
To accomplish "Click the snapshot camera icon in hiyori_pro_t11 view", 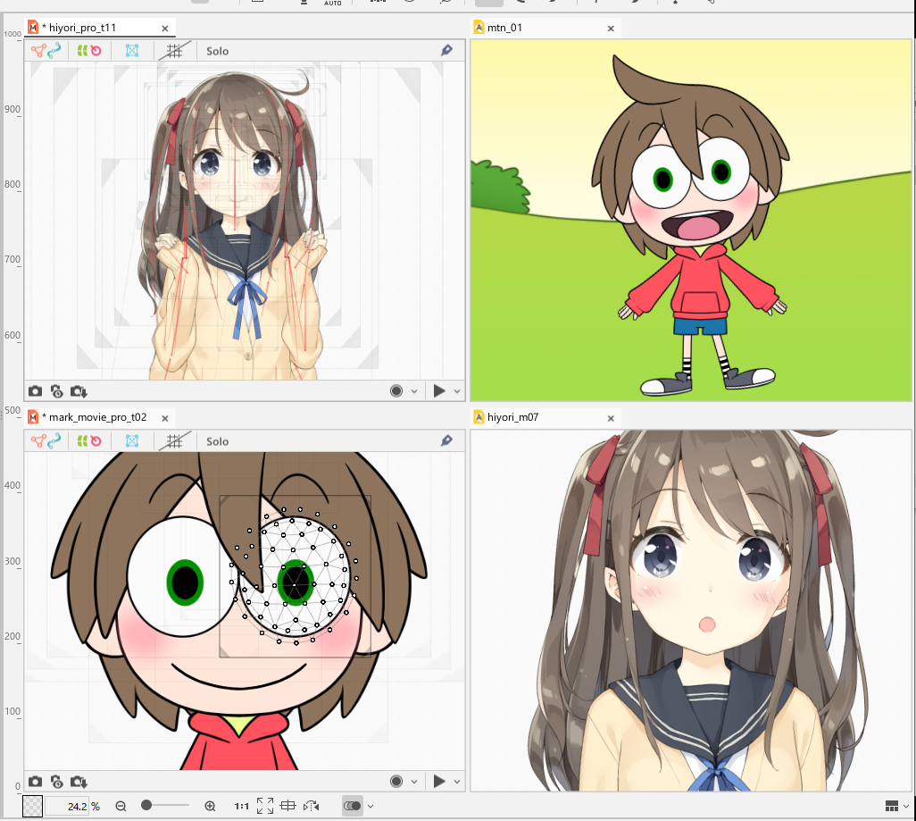I will click(35, 391).
